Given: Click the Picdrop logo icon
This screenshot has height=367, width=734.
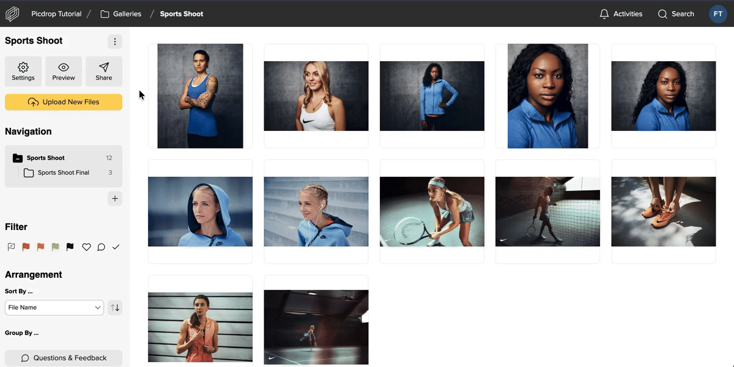Looking at the screenshot, I should tap(13, 13).
